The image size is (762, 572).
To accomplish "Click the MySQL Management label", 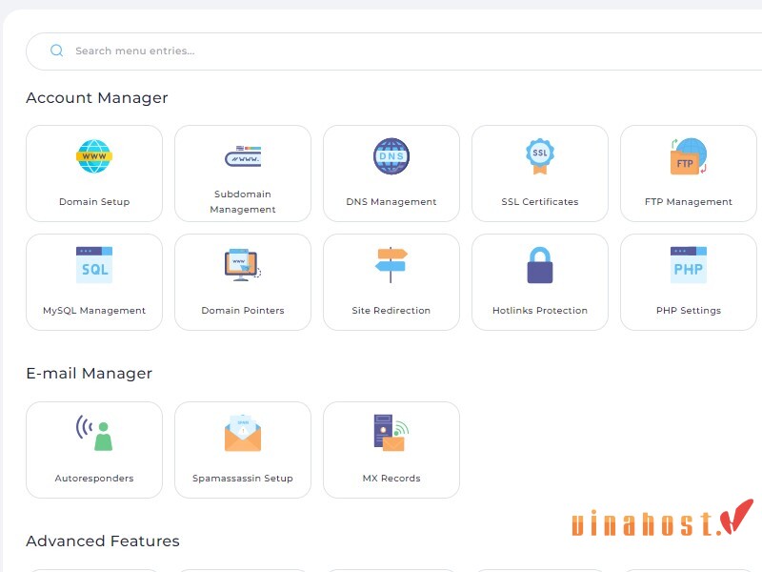I will pyautogui.click(x=94, y=311).
